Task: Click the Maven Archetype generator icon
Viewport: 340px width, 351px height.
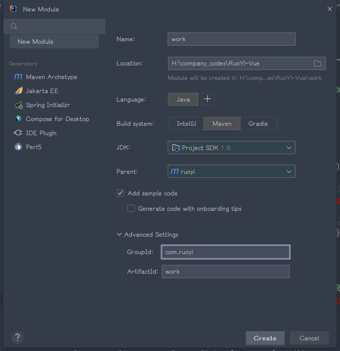Action: (18, 77)
